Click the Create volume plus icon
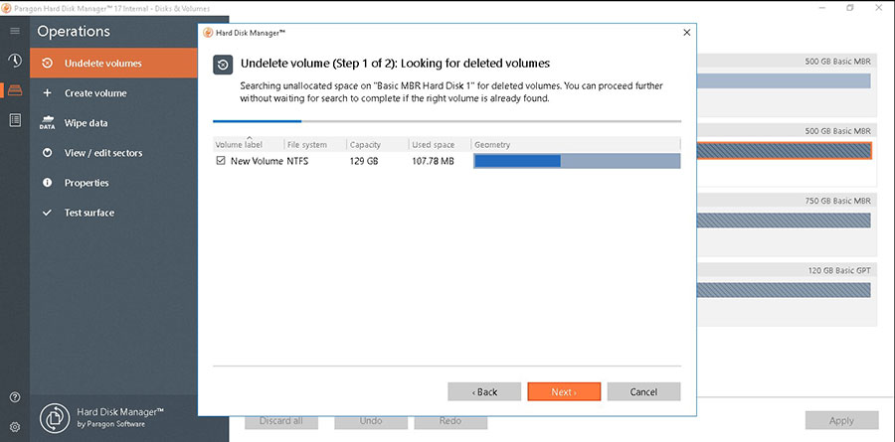This screenshot has width=895, height=442. [x=48, y=93]
